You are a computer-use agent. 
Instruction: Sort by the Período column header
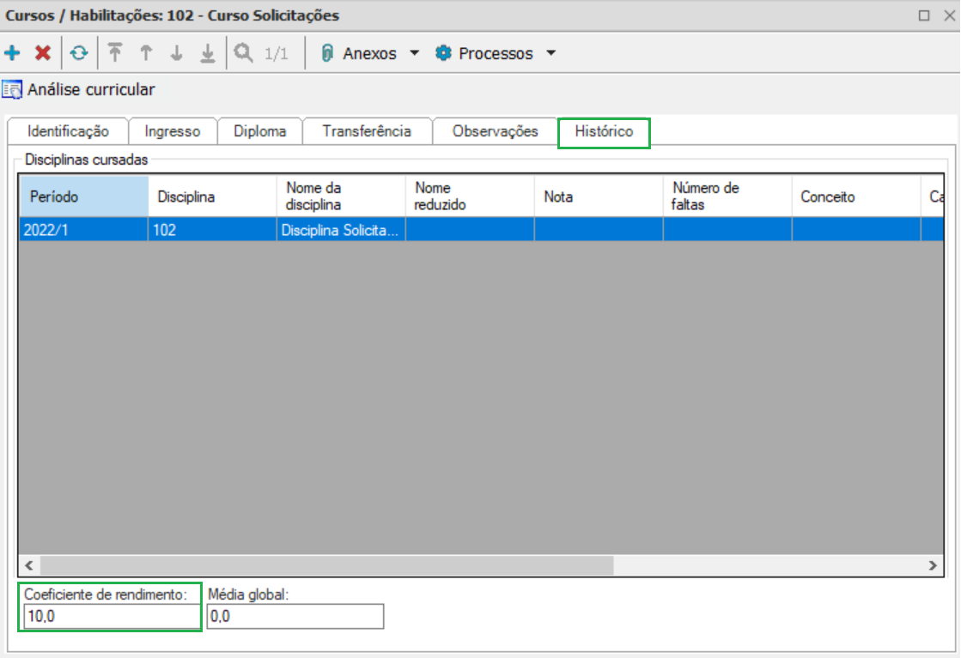point(83,196)
